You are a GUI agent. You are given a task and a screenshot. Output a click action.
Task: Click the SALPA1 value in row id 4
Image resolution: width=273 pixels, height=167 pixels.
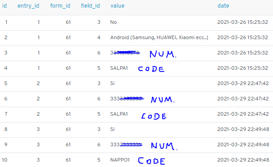[119, 68]
